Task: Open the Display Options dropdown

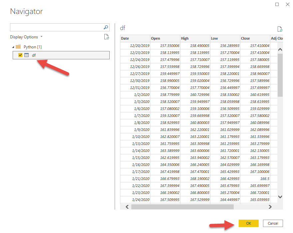Action: coord(26,37)
